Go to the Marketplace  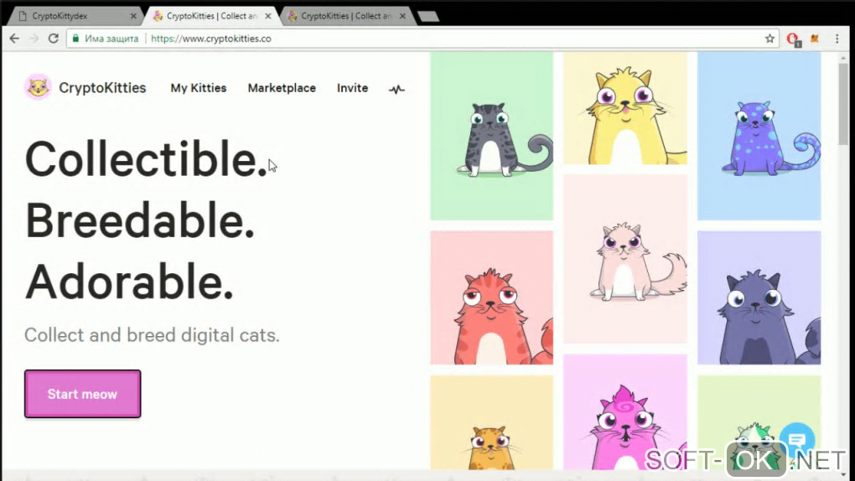[282, 88]
